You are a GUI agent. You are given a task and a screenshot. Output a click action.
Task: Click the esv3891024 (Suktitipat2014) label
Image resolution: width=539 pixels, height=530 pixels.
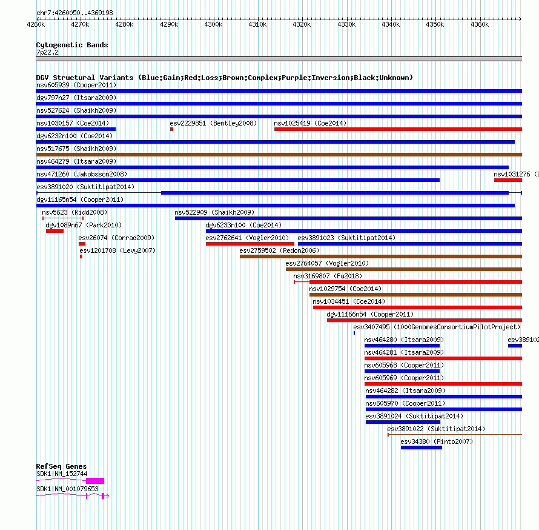pos(414,416)
